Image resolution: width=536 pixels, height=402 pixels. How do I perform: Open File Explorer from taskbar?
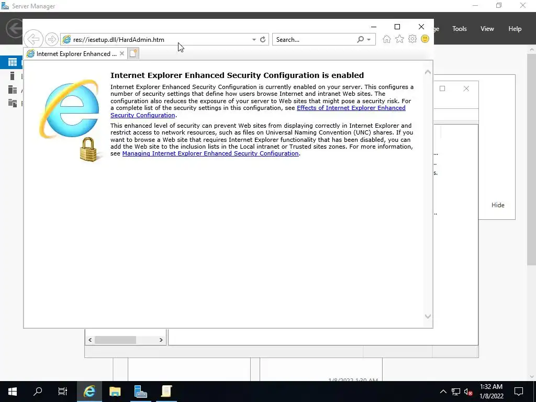[x=115, y=392]
